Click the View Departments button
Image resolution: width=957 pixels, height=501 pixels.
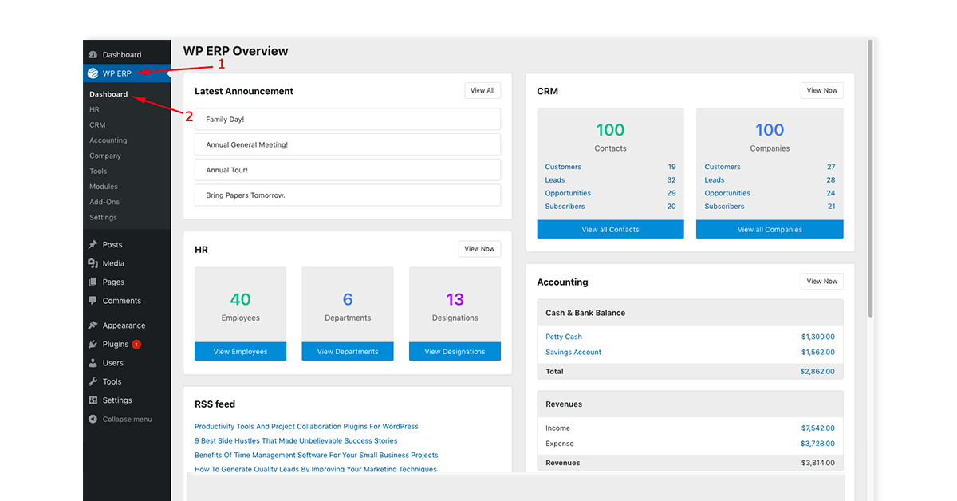[348, 352]
